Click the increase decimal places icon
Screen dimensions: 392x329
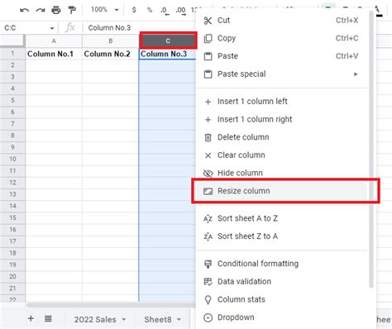(x=180, y=11)
